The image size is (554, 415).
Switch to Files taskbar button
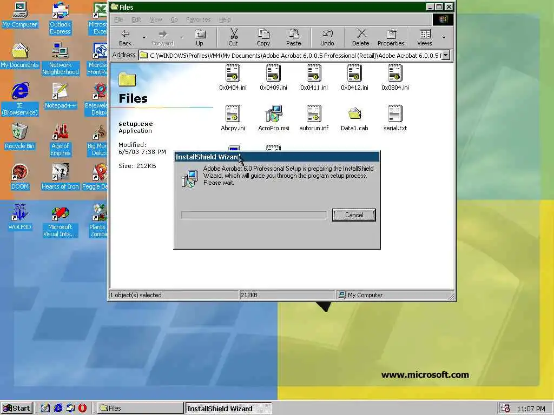click(140, 409)
